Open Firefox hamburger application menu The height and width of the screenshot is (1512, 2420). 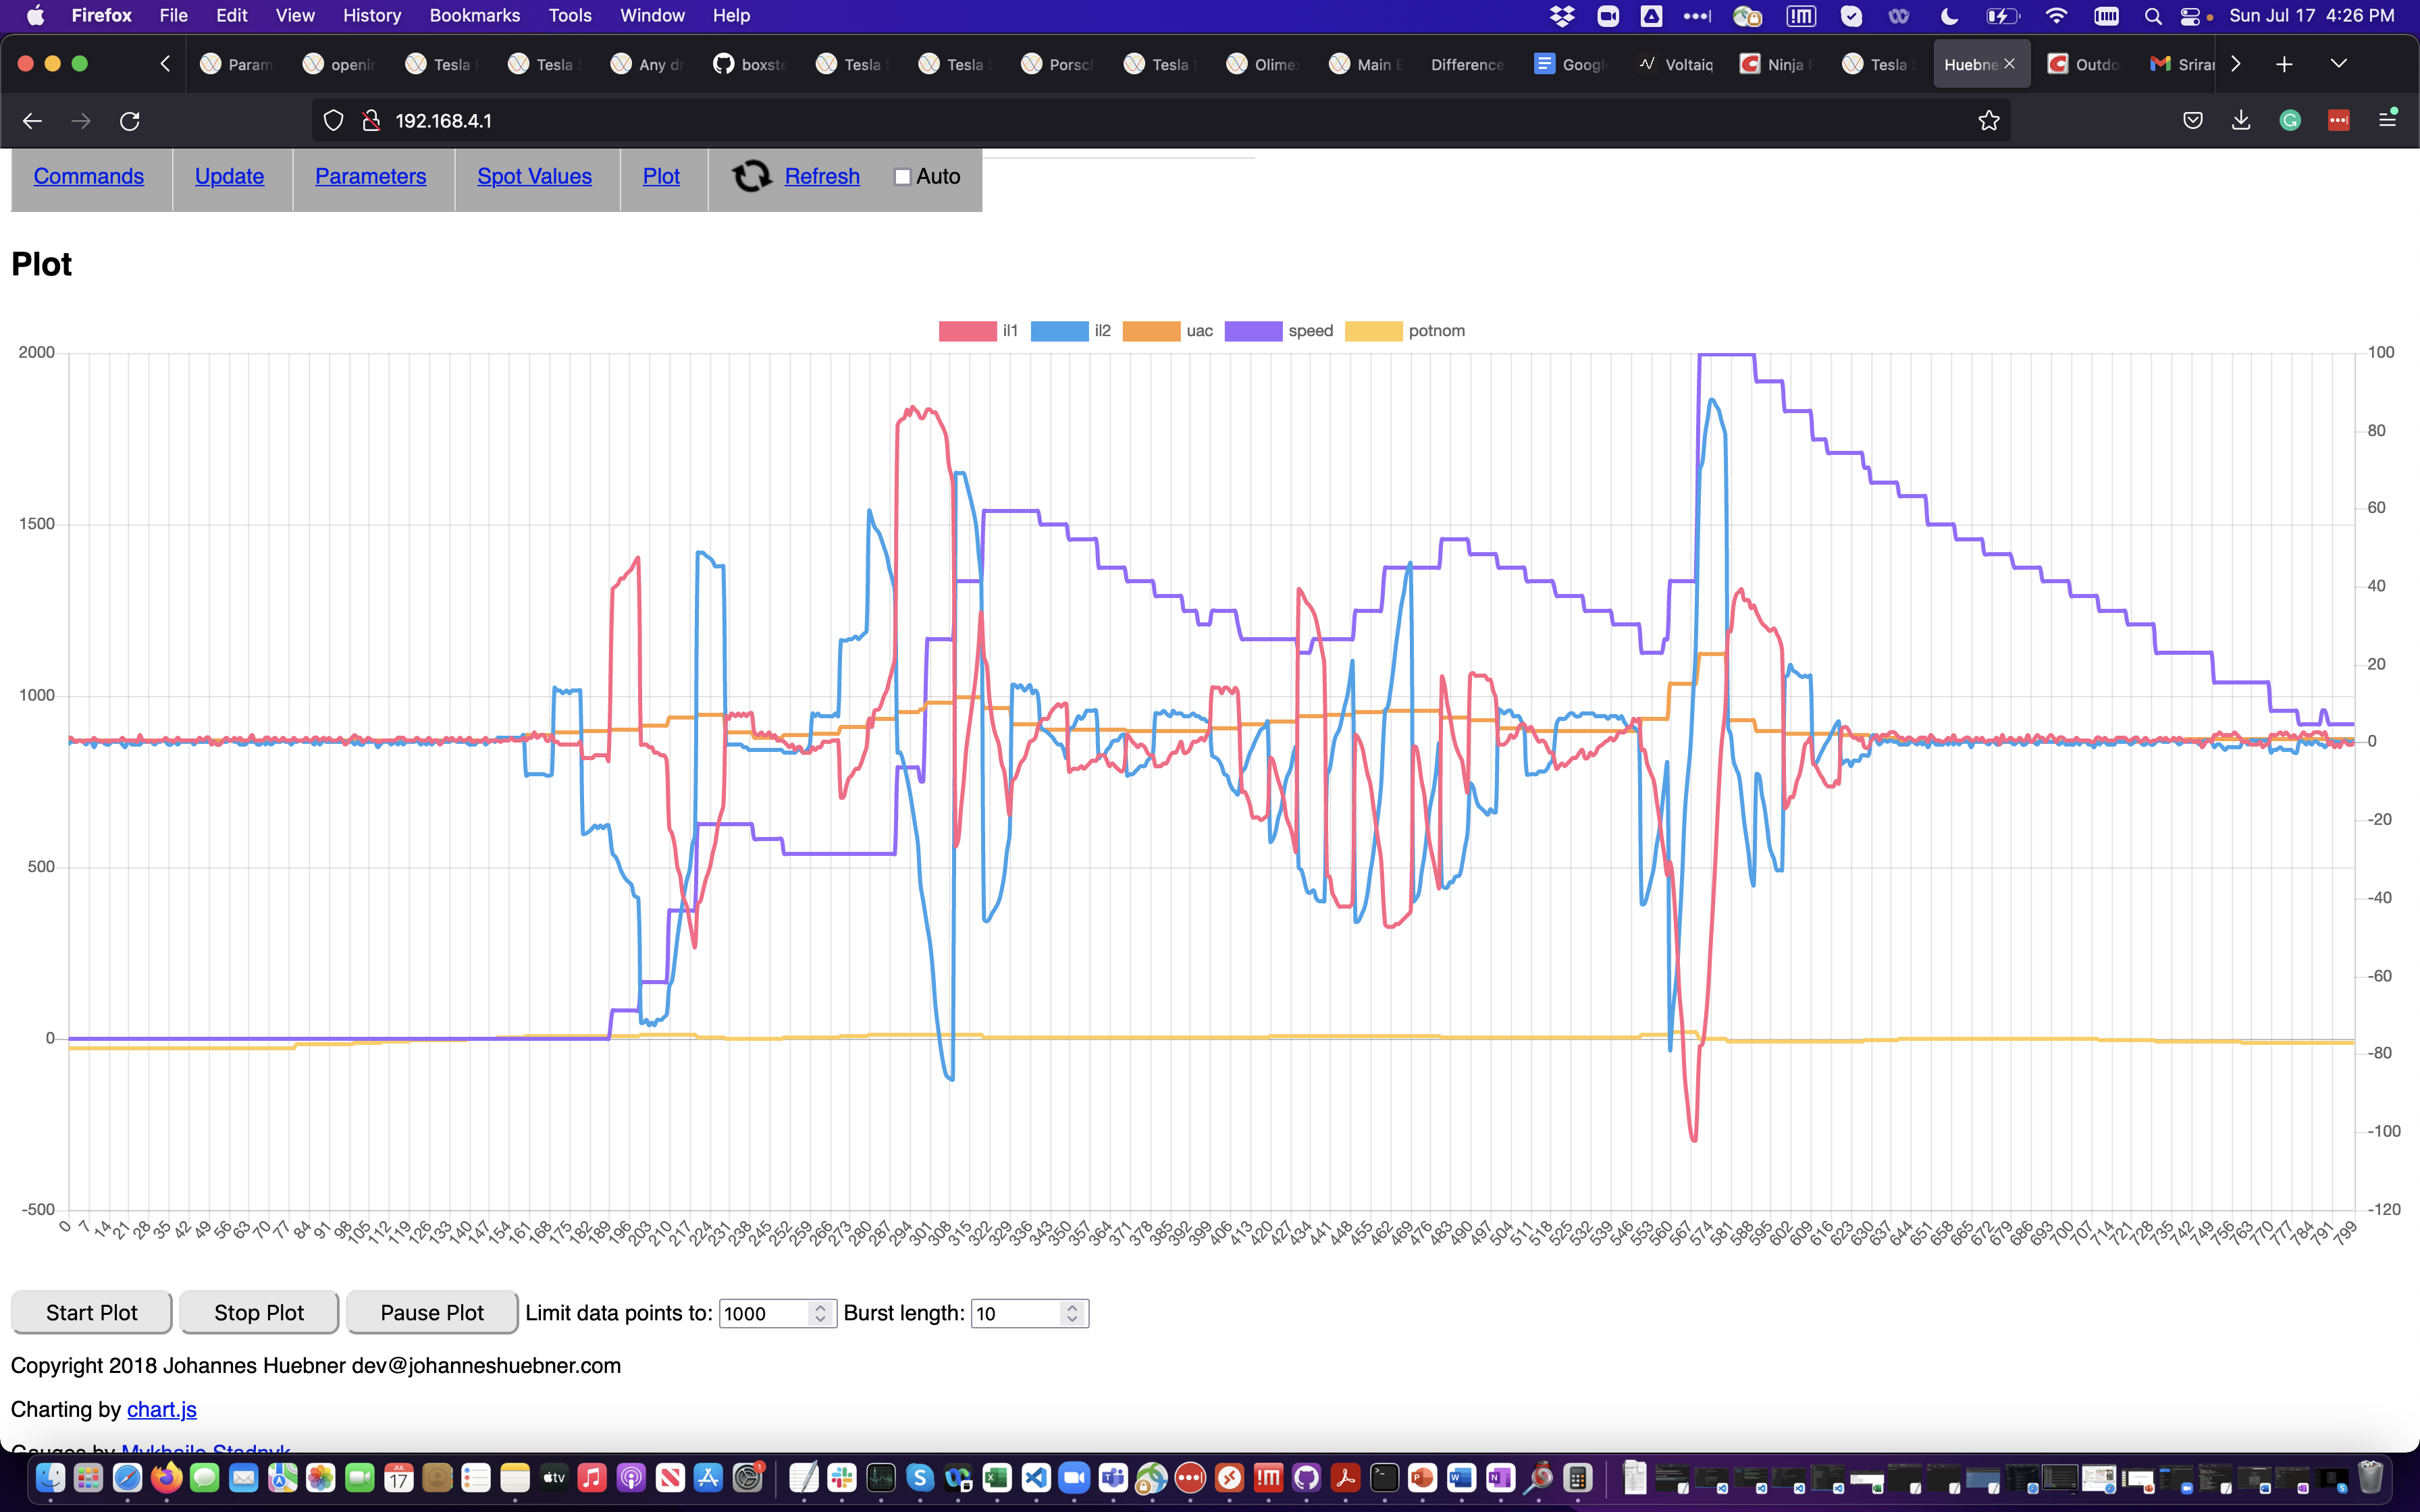[2387, 120]
